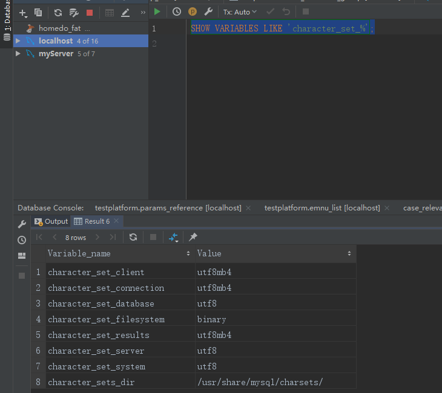Show more database toolbar items chevron
This screenshot has width=442, height=393.
(143, 12)
